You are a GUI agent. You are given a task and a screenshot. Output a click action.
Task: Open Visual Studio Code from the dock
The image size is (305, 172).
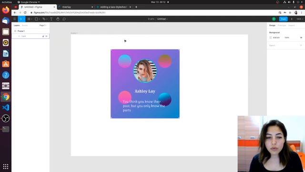coord(6,107)
